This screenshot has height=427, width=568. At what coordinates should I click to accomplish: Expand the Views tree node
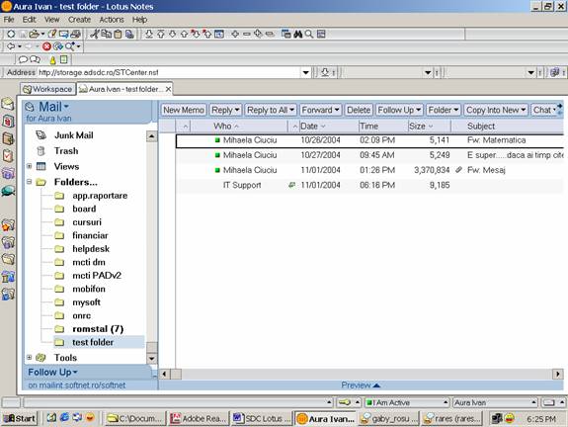[30, 166]
